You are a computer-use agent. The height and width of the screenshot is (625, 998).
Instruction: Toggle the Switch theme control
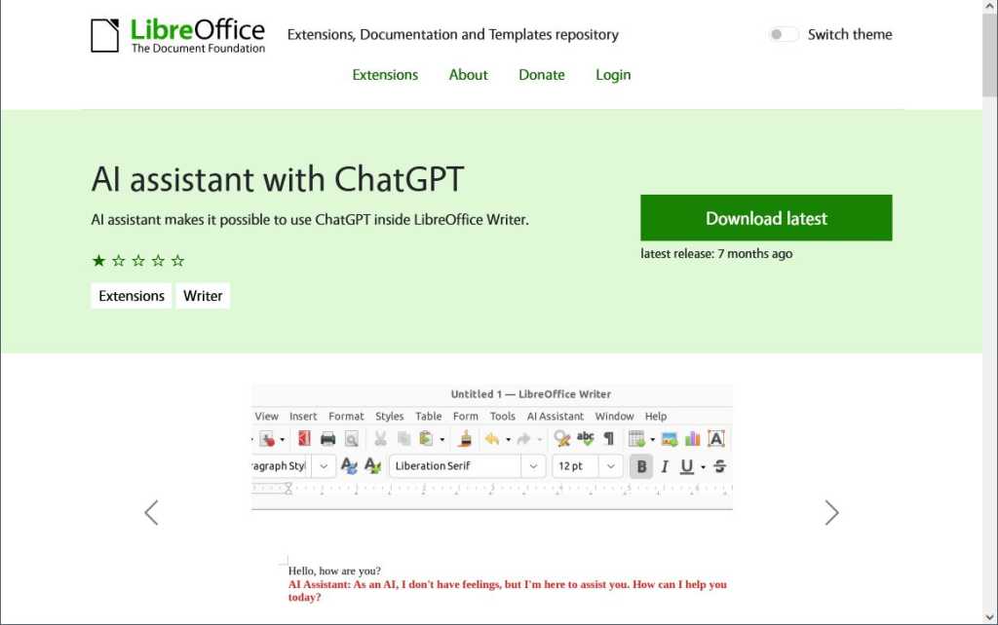coord(782,33)
